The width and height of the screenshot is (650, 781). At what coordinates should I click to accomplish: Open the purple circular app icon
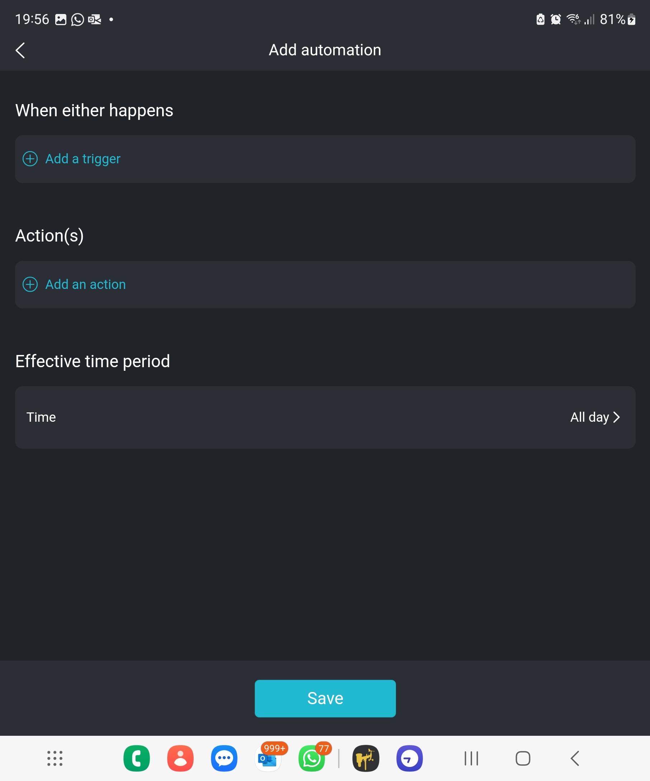tap(409, 758)
